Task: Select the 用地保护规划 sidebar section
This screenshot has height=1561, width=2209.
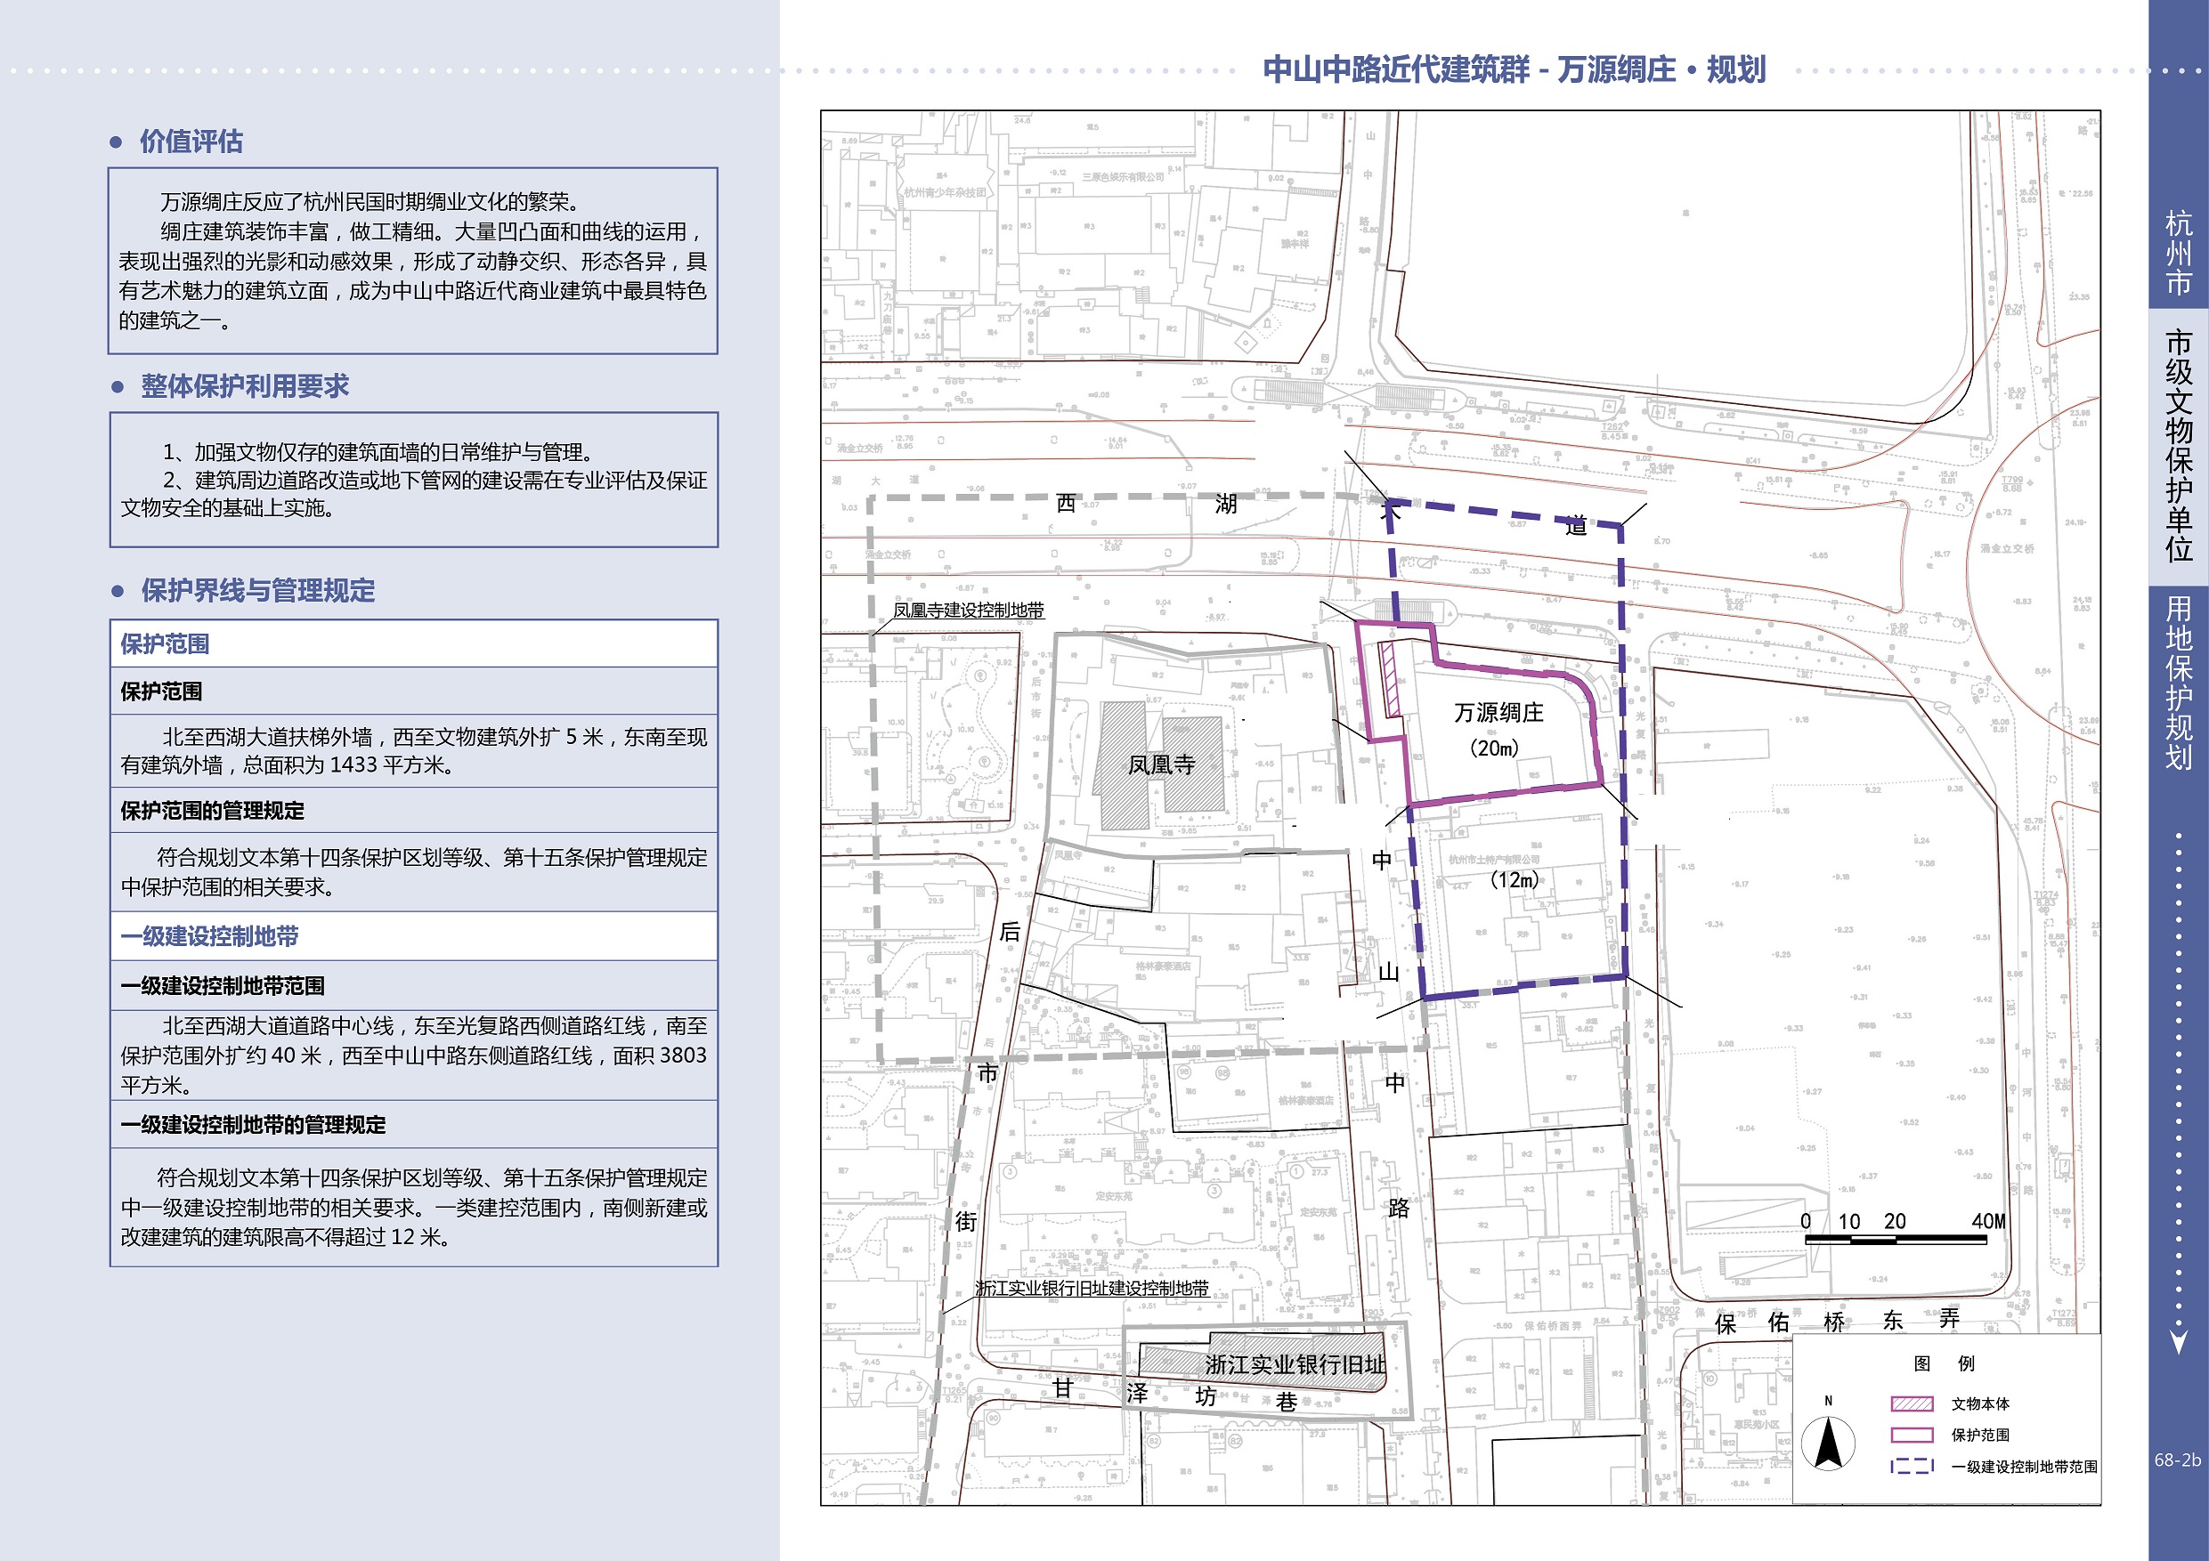Action: point(2178,683)
